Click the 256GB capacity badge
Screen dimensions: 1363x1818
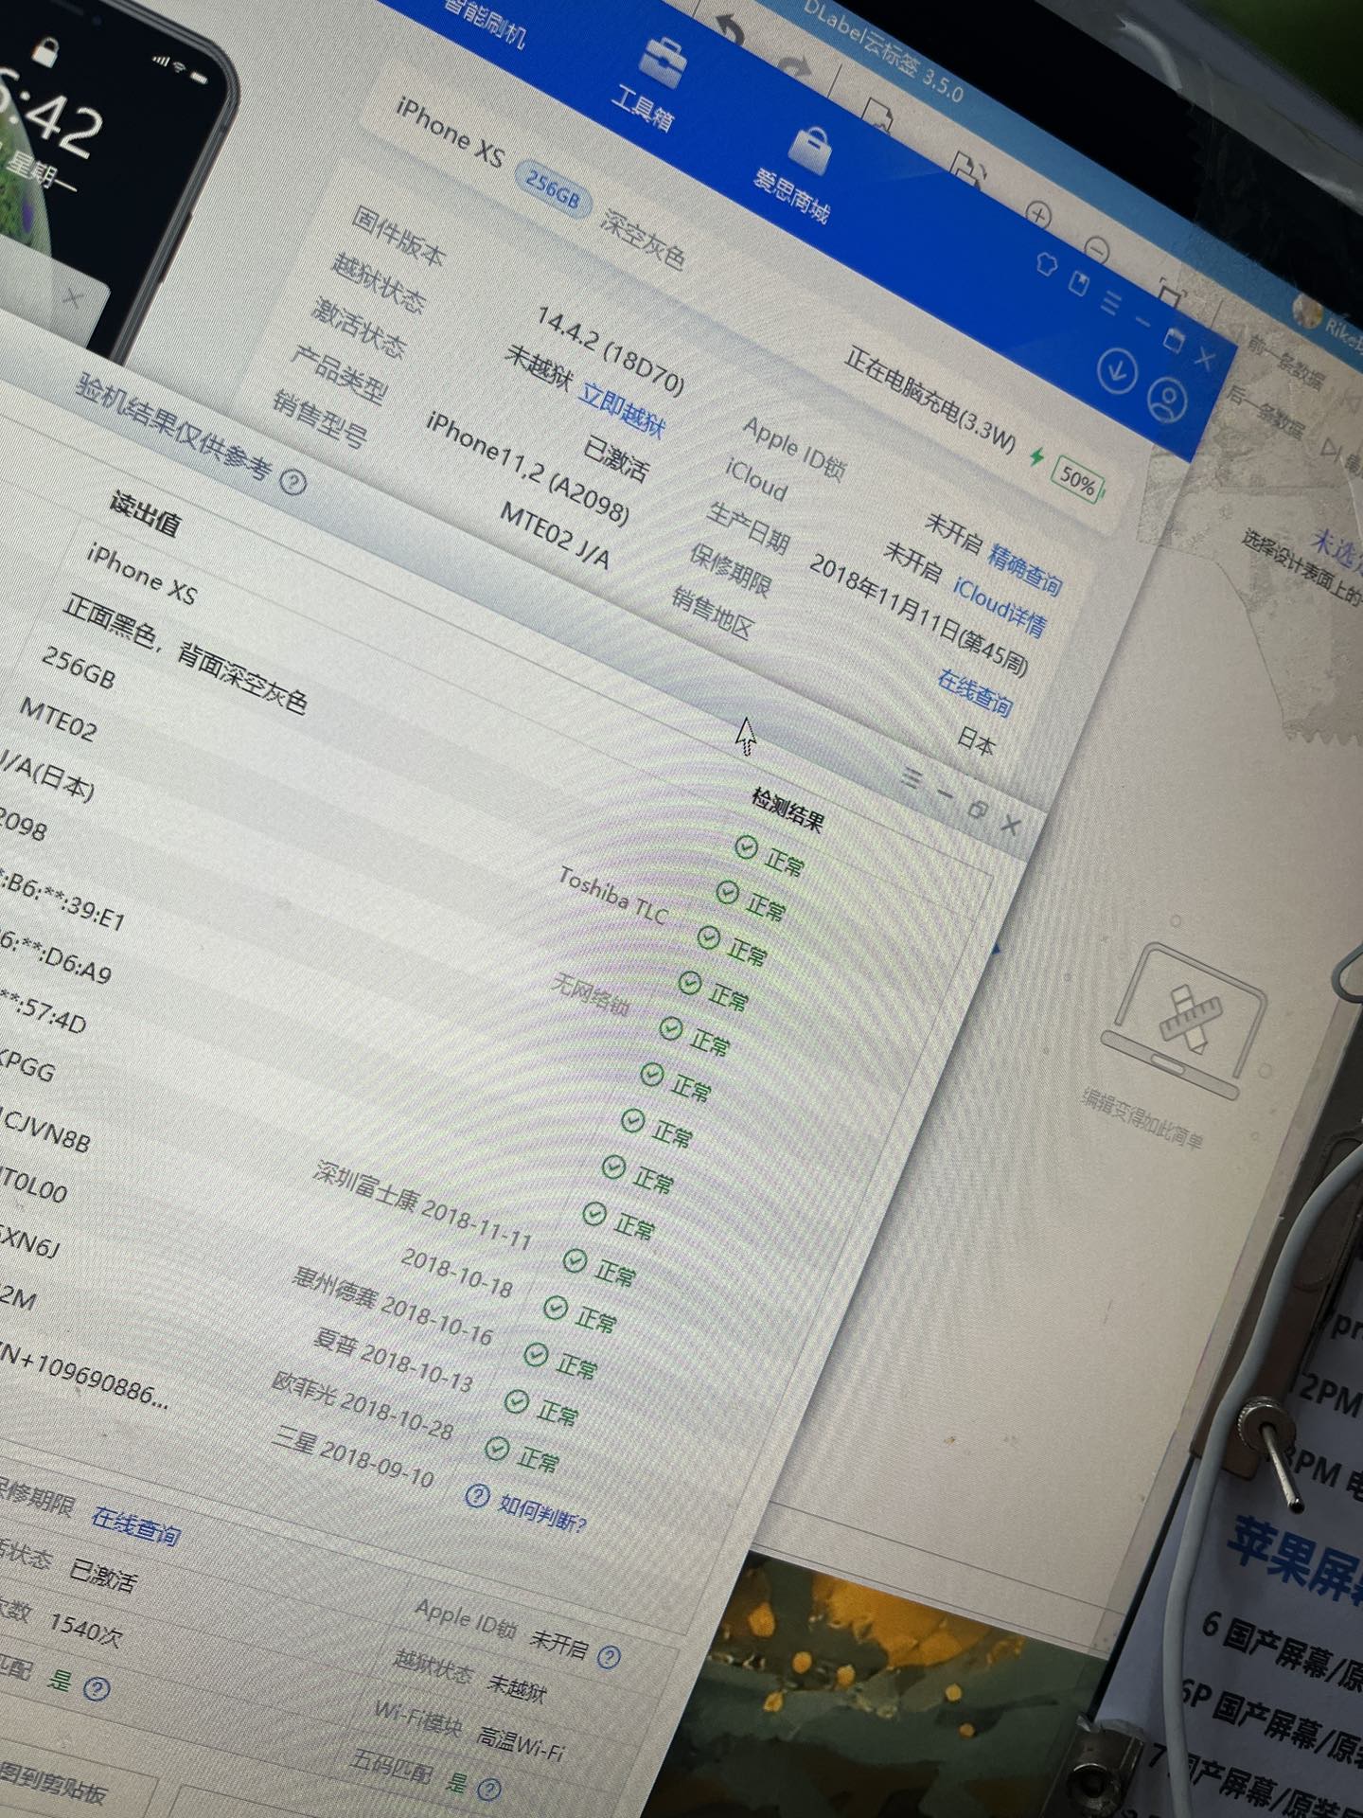(553, 187)
